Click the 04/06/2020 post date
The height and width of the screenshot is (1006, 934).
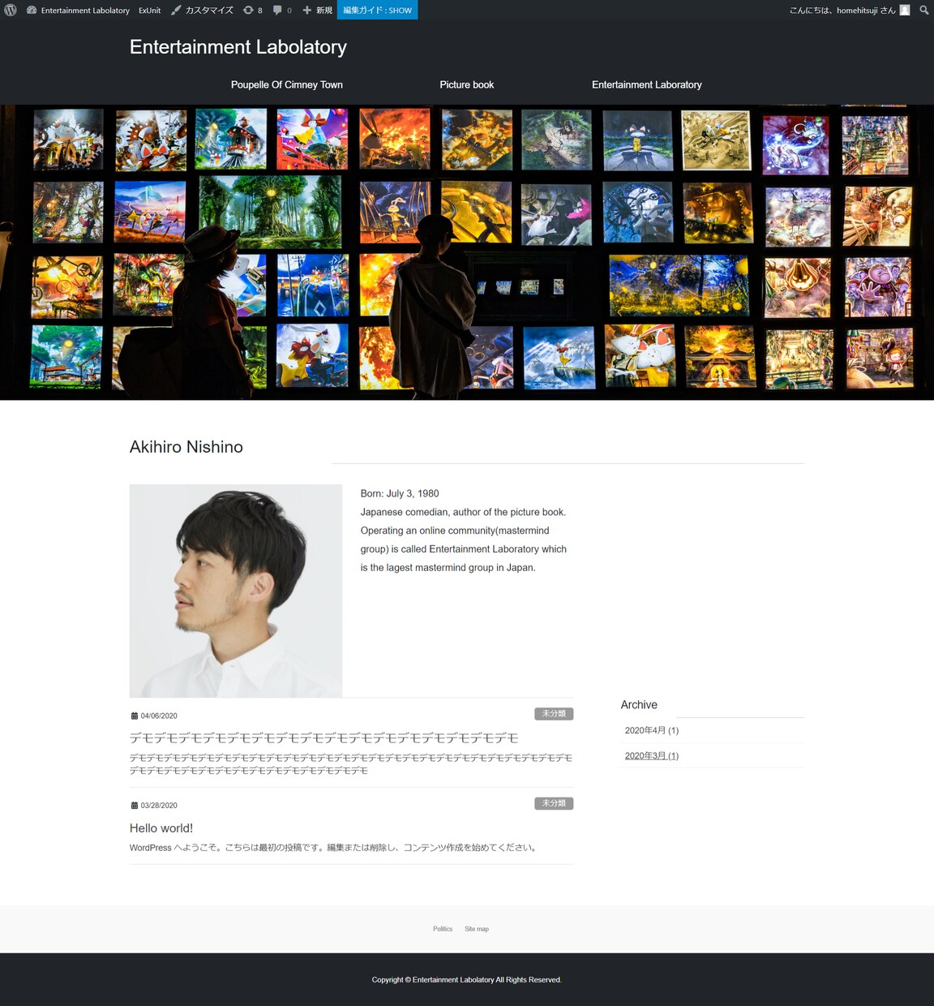159,716
